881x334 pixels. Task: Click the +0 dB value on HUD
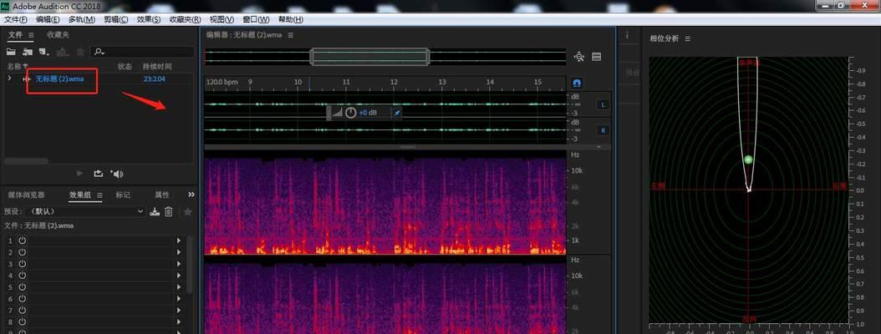coord(368,113)
